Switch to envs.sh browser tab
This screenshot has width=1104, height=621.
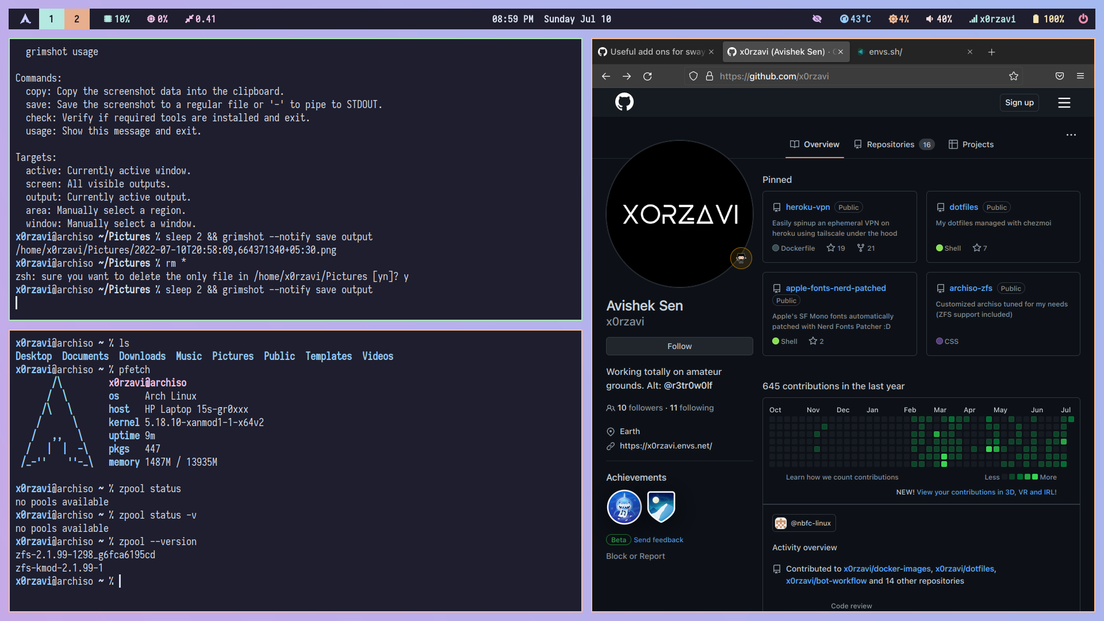[885, 52]
